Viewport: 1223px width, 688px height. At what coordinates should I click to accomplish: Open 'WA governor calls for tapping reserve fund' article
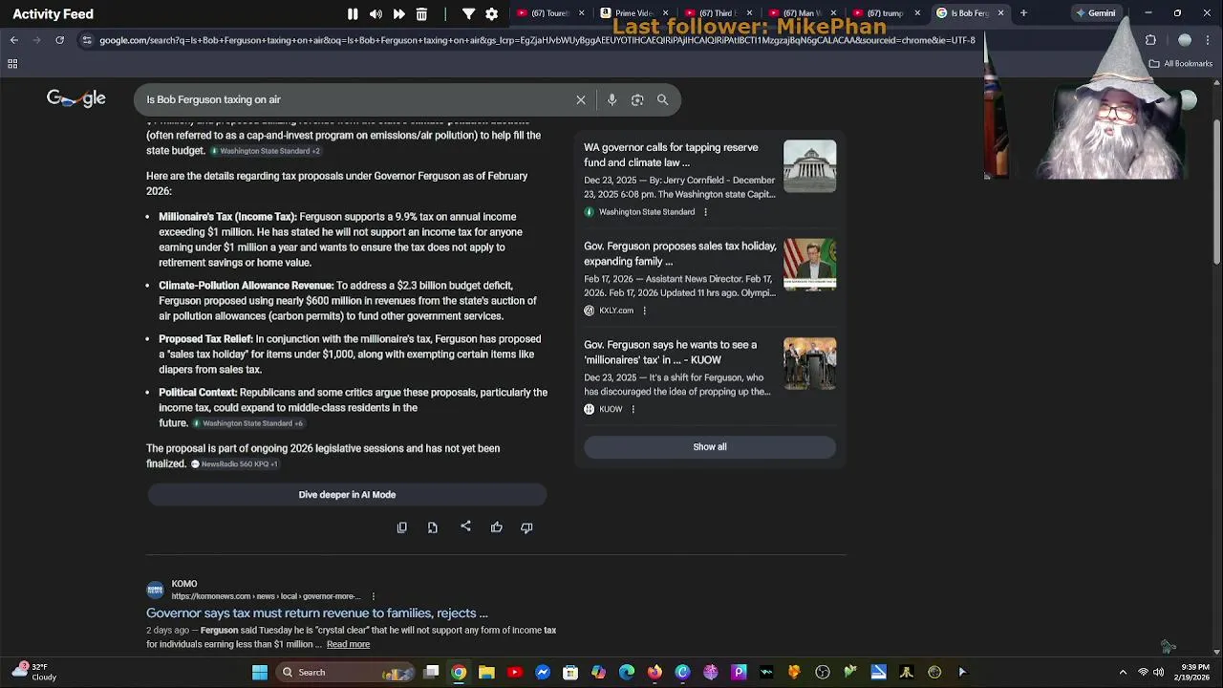[x=671, y=155]
